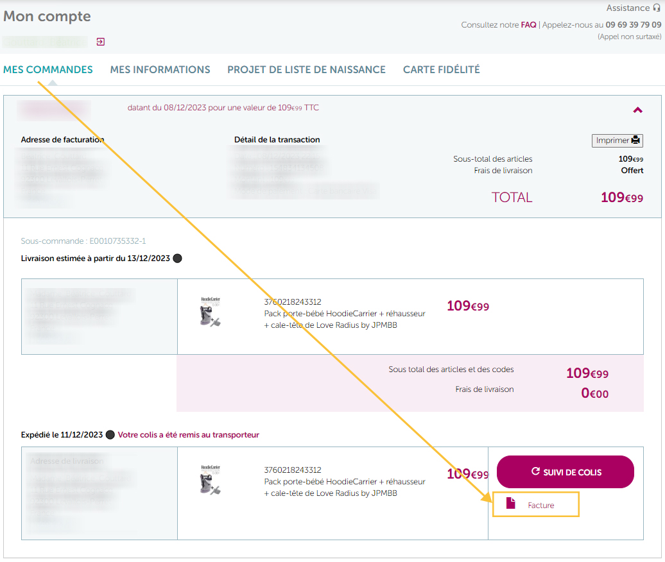The height and width of the screenshot is (562, 665).
Task: Click the Mon compte heading
Action: 47,16
